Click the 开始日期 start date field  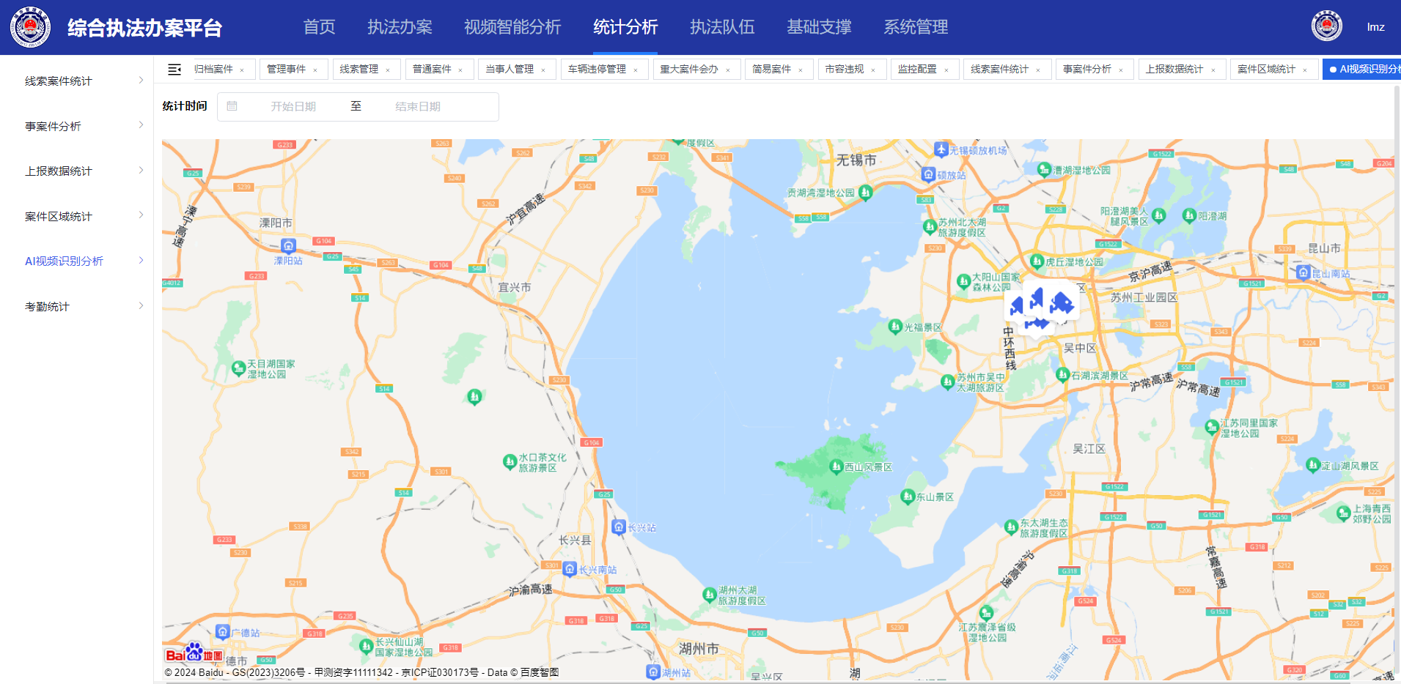pos(293,106)
